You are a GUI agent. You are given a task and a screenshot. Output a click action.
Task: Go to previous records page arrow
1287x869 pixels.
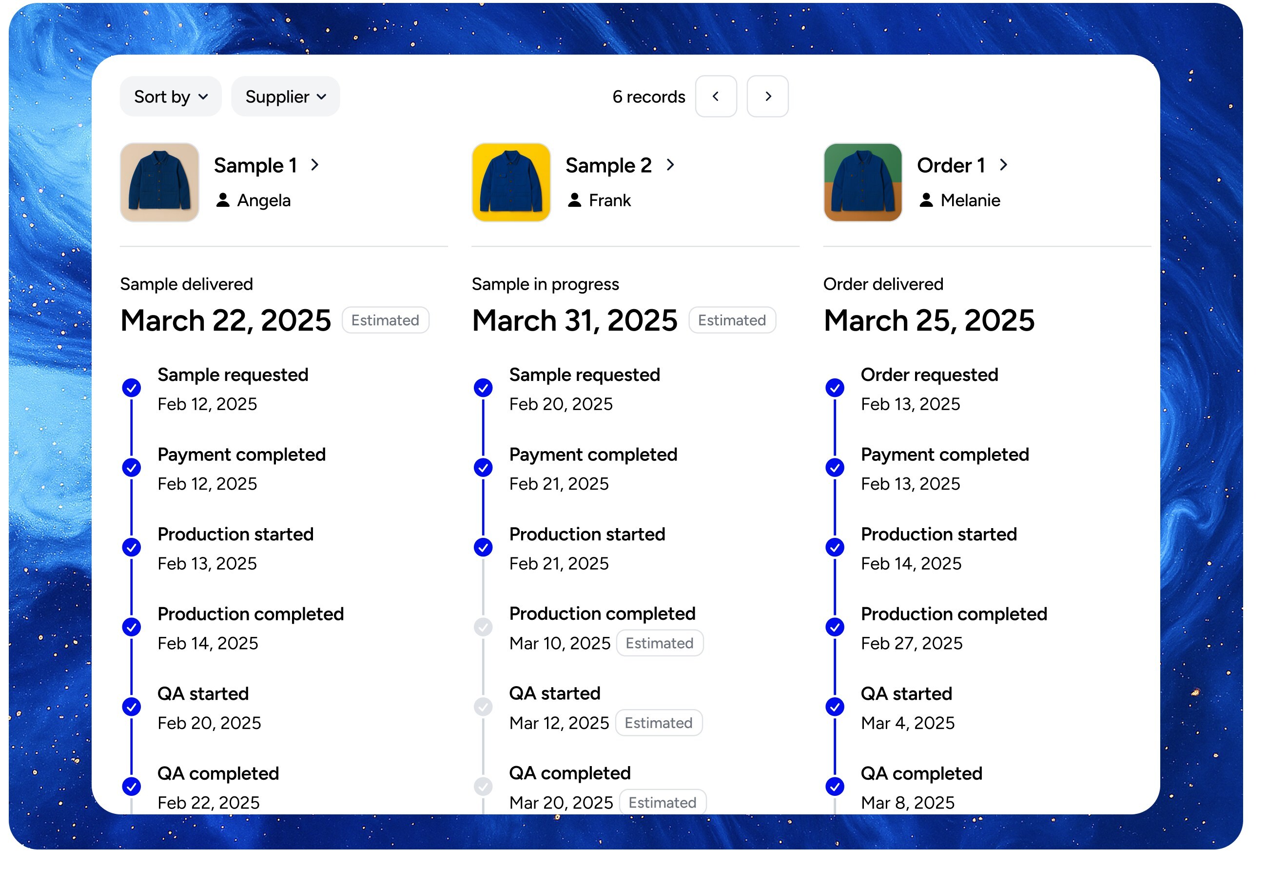(x=716, y=97)
